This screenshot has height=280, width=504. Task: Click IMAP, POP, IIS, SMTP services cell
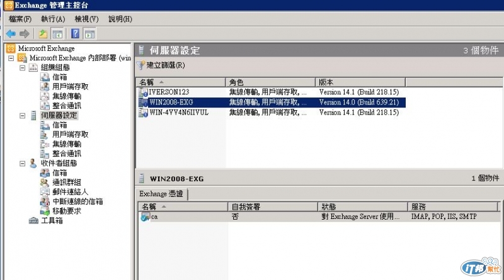coord(444,216)
